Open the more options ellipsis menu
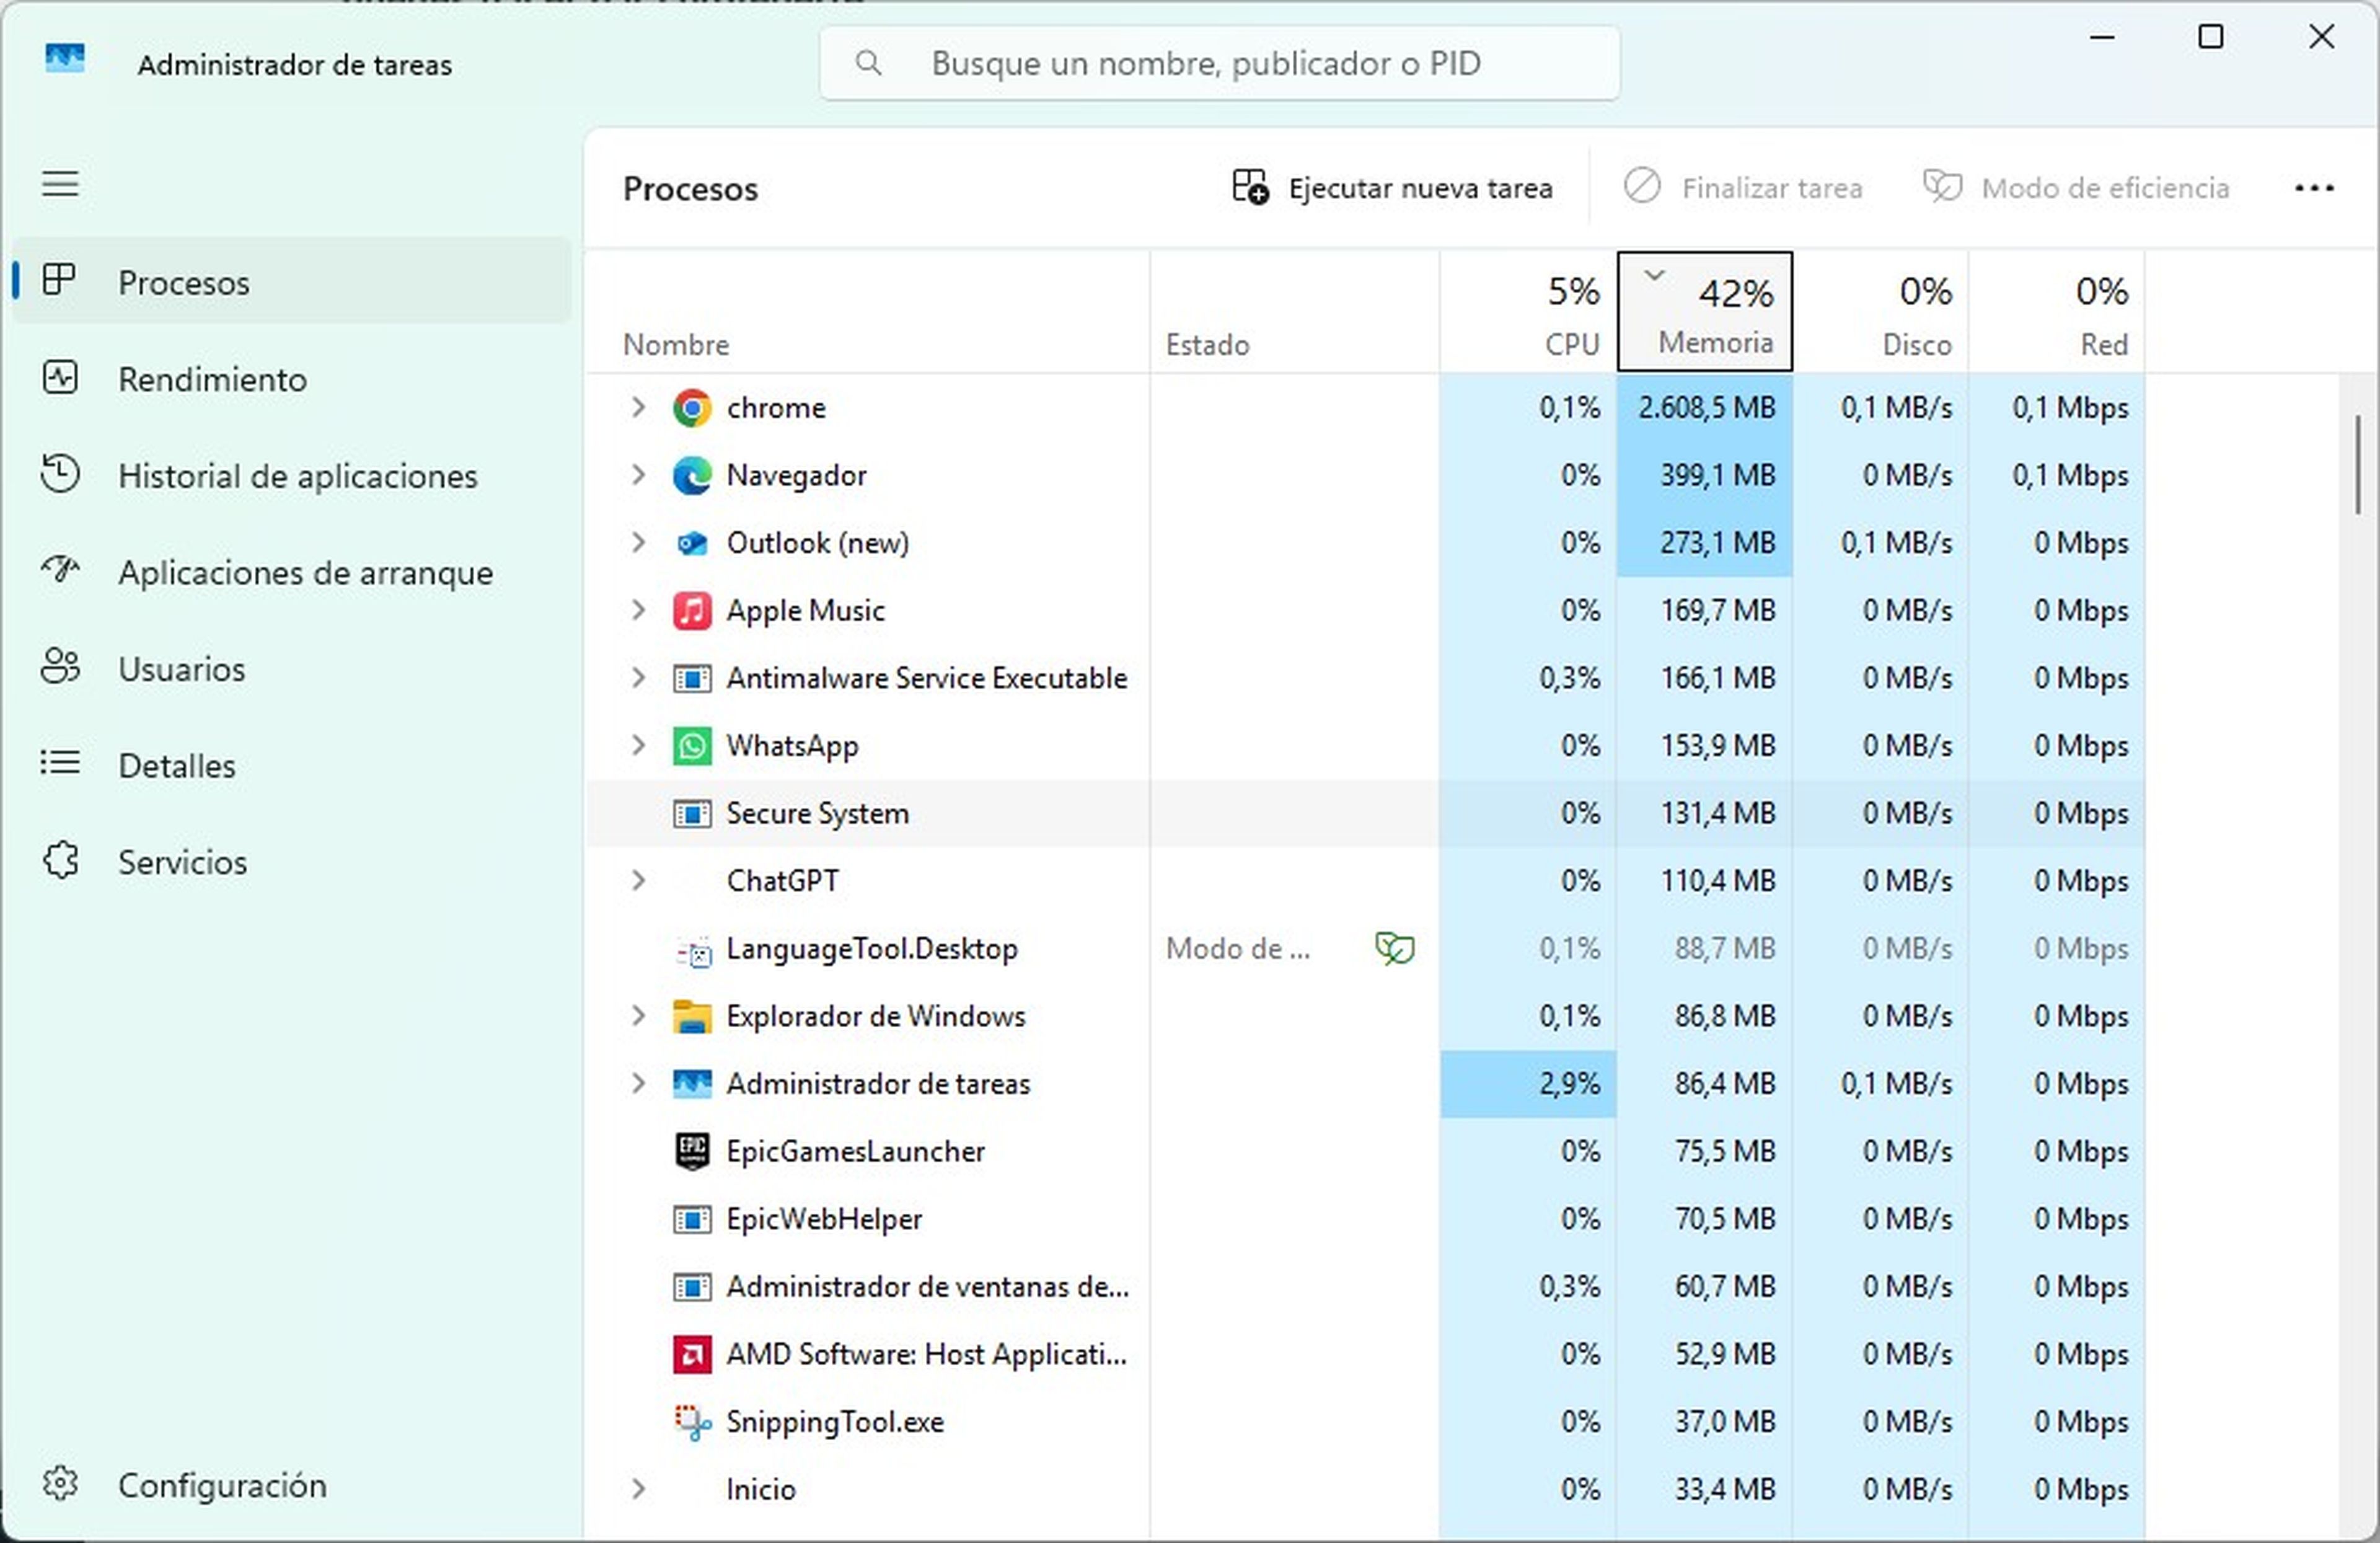This screenshot has width=2380, height=1543. (2314, 188)
